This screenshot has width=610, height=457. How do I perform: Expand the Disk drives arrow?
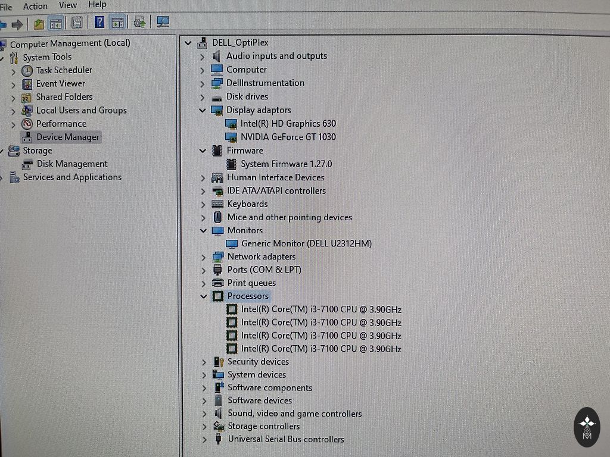(x=203, y=97)
